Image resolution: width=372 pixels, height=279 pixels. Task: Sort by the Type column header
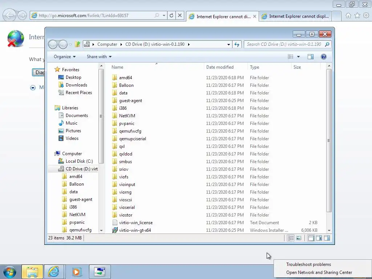[x=269, y=67]
